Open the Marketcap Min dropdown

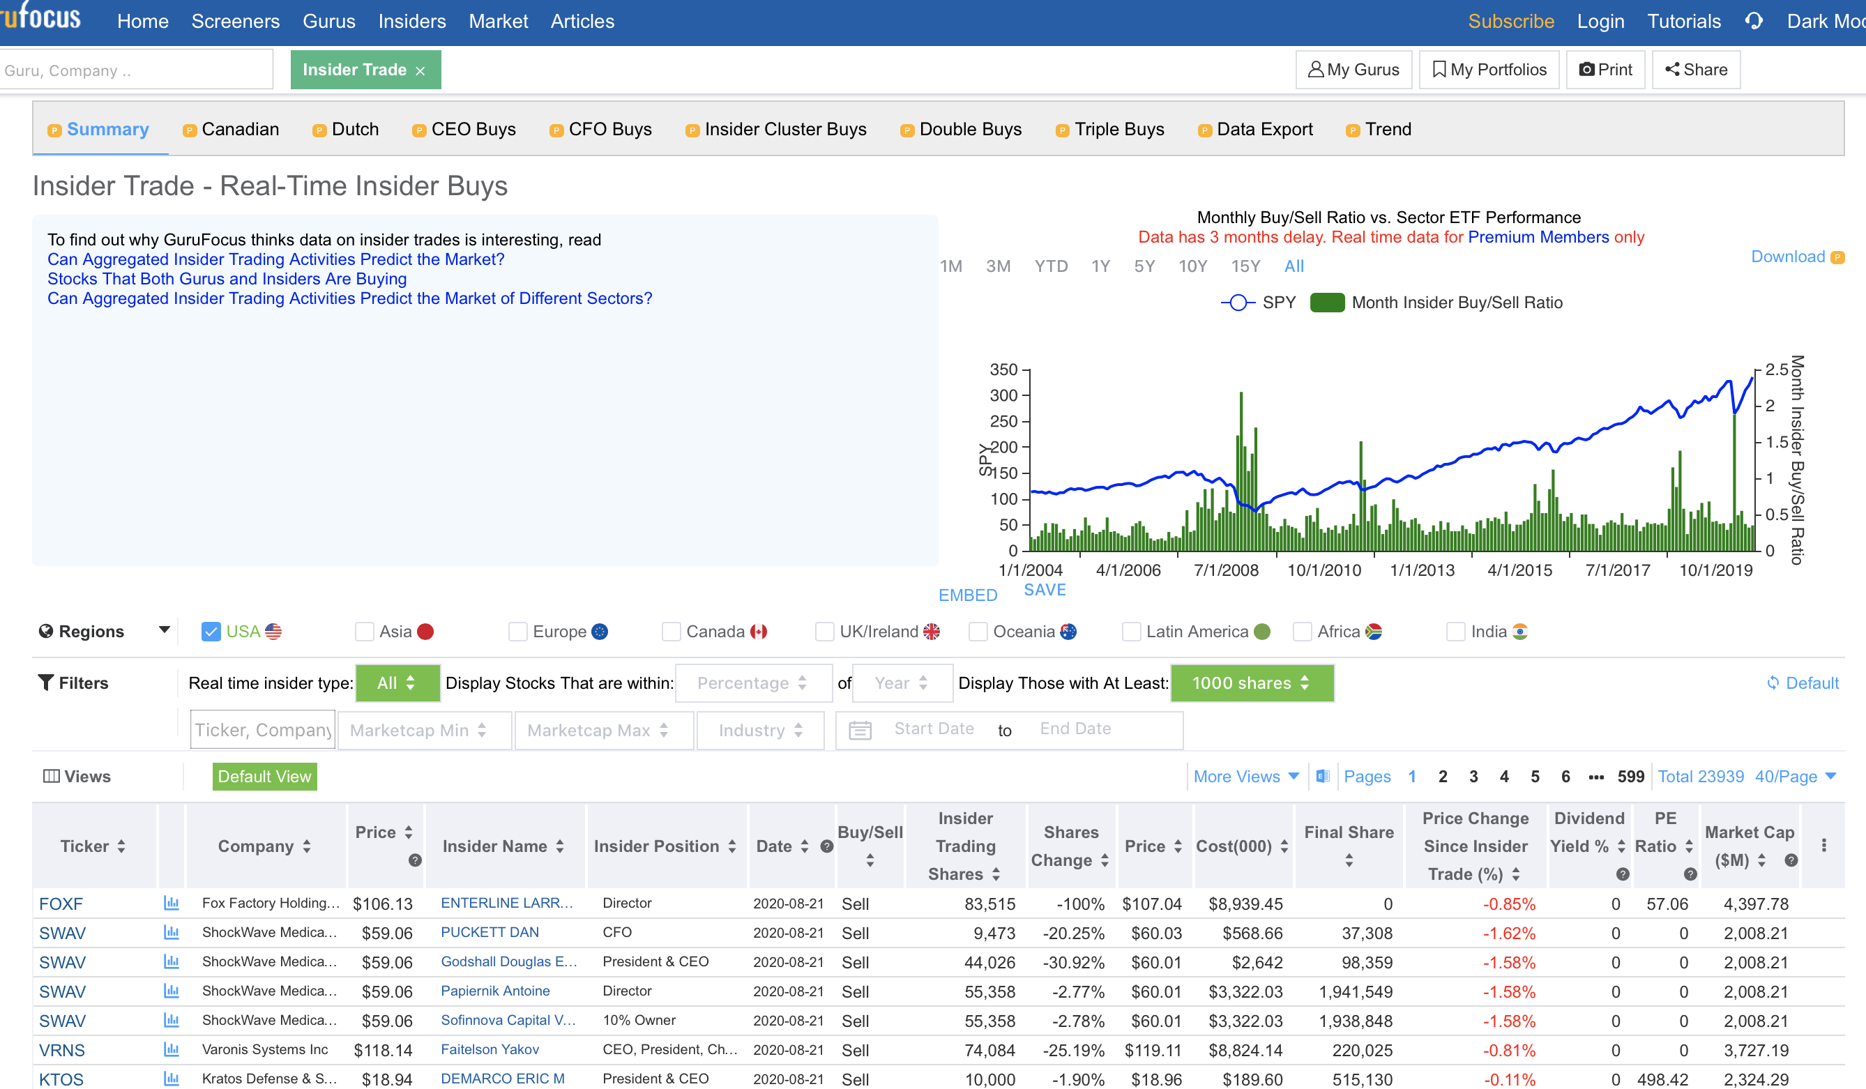click(x=424, y=730)
